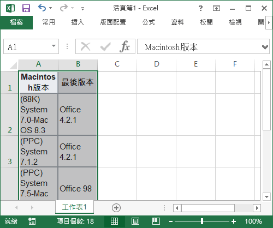Open the Name Box dropdown arrow
Screen dimensions: 273x228
click(x=54, y=46)
